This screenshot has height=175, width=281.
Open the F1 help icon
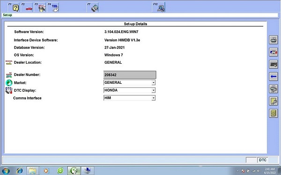click(14, 7)
